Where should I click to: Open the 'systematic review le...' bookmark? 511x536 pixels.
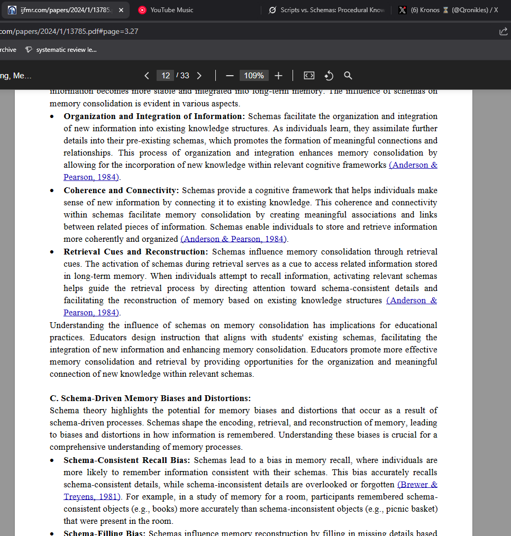[61, 50]
